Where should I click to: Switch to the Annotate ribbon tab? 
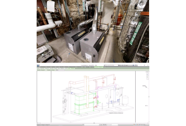(62, 67)
